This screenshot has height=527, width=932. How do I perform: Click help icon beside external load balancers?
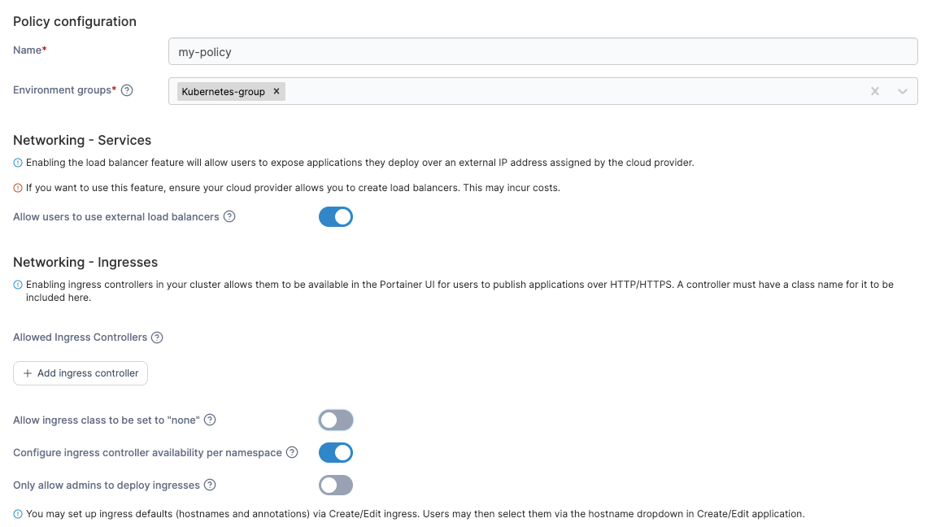click(x=229, y=217)
